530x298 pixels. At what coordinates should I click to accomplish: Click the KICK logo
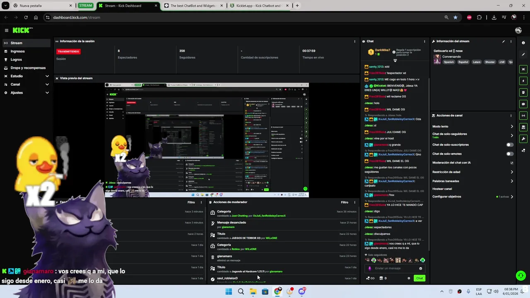(22, 30)
